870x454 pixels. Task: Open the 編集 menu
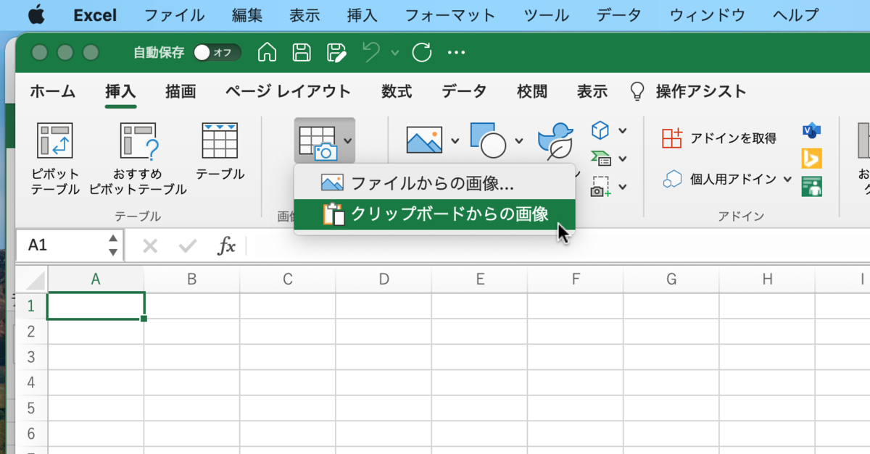point(247,15)
